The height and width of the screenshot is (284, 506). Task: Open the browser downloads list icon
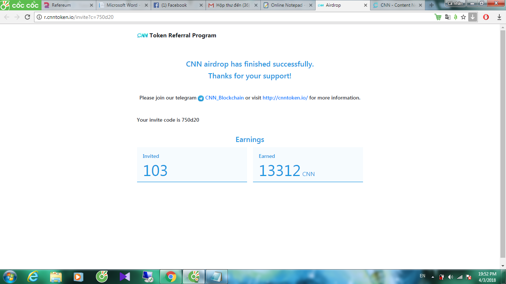click(499, 17)
